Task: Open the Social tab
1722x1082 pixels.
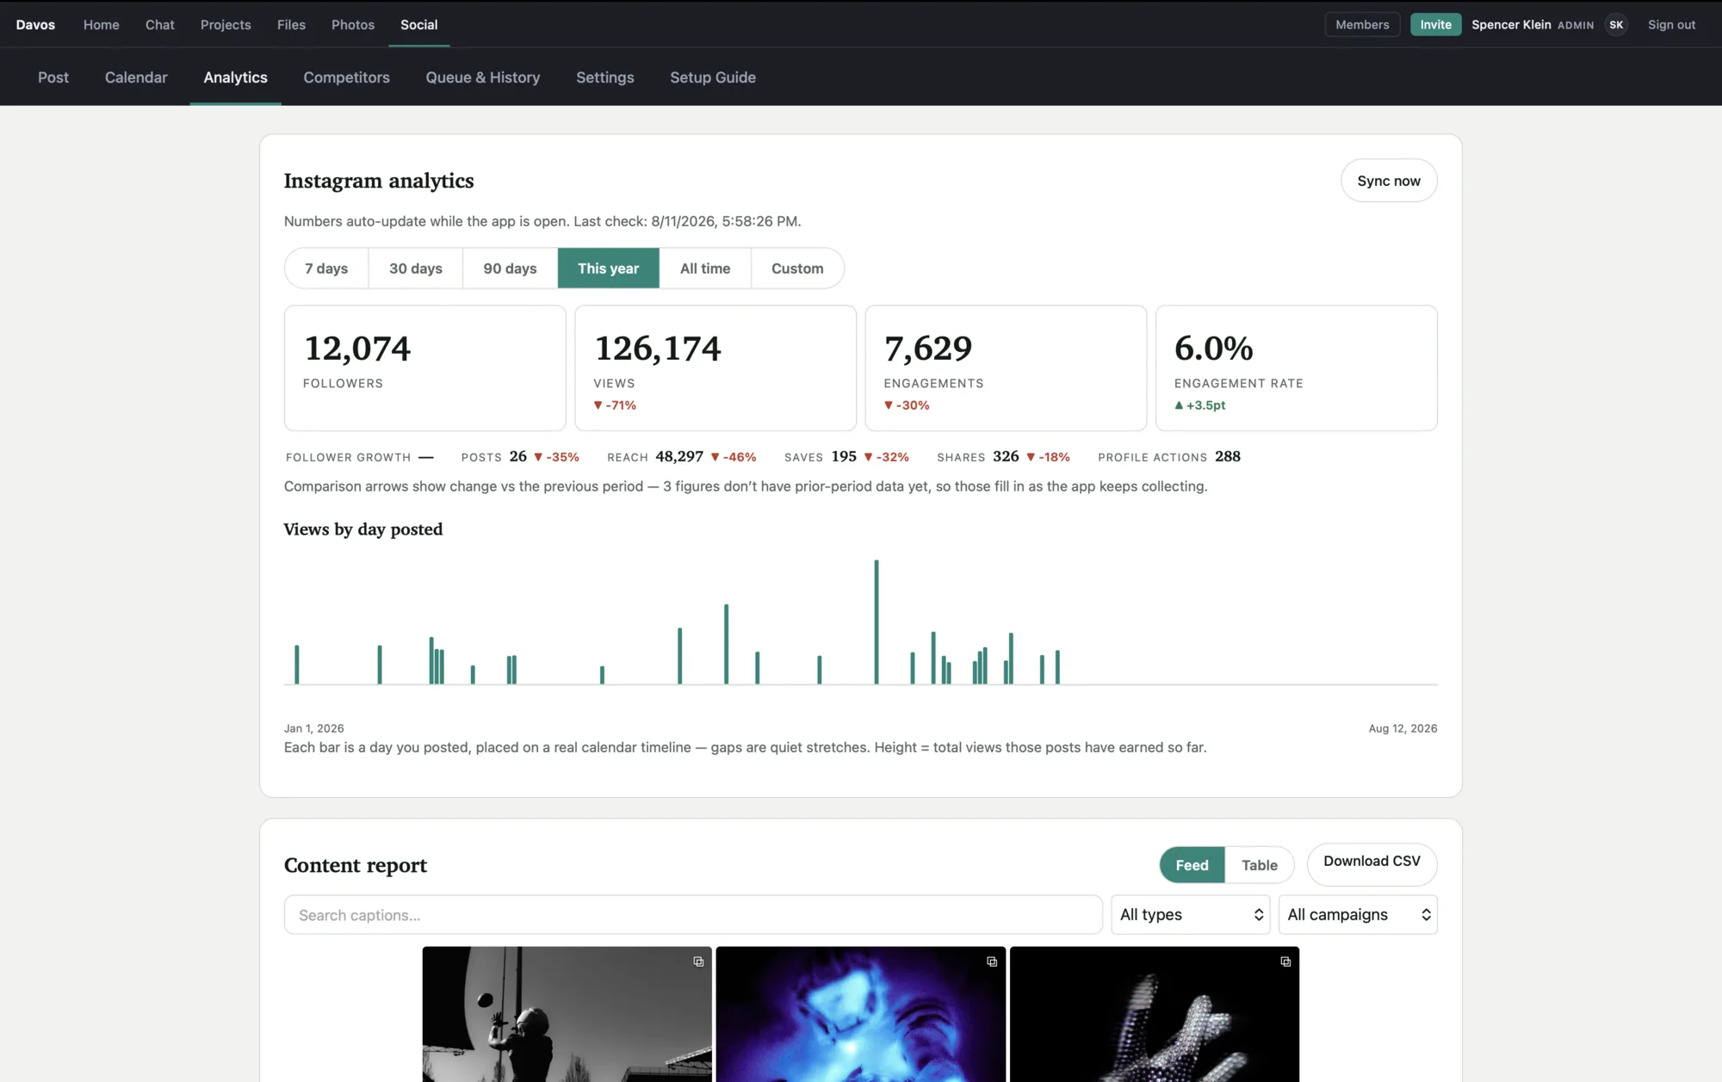Action: click(419, 25)
